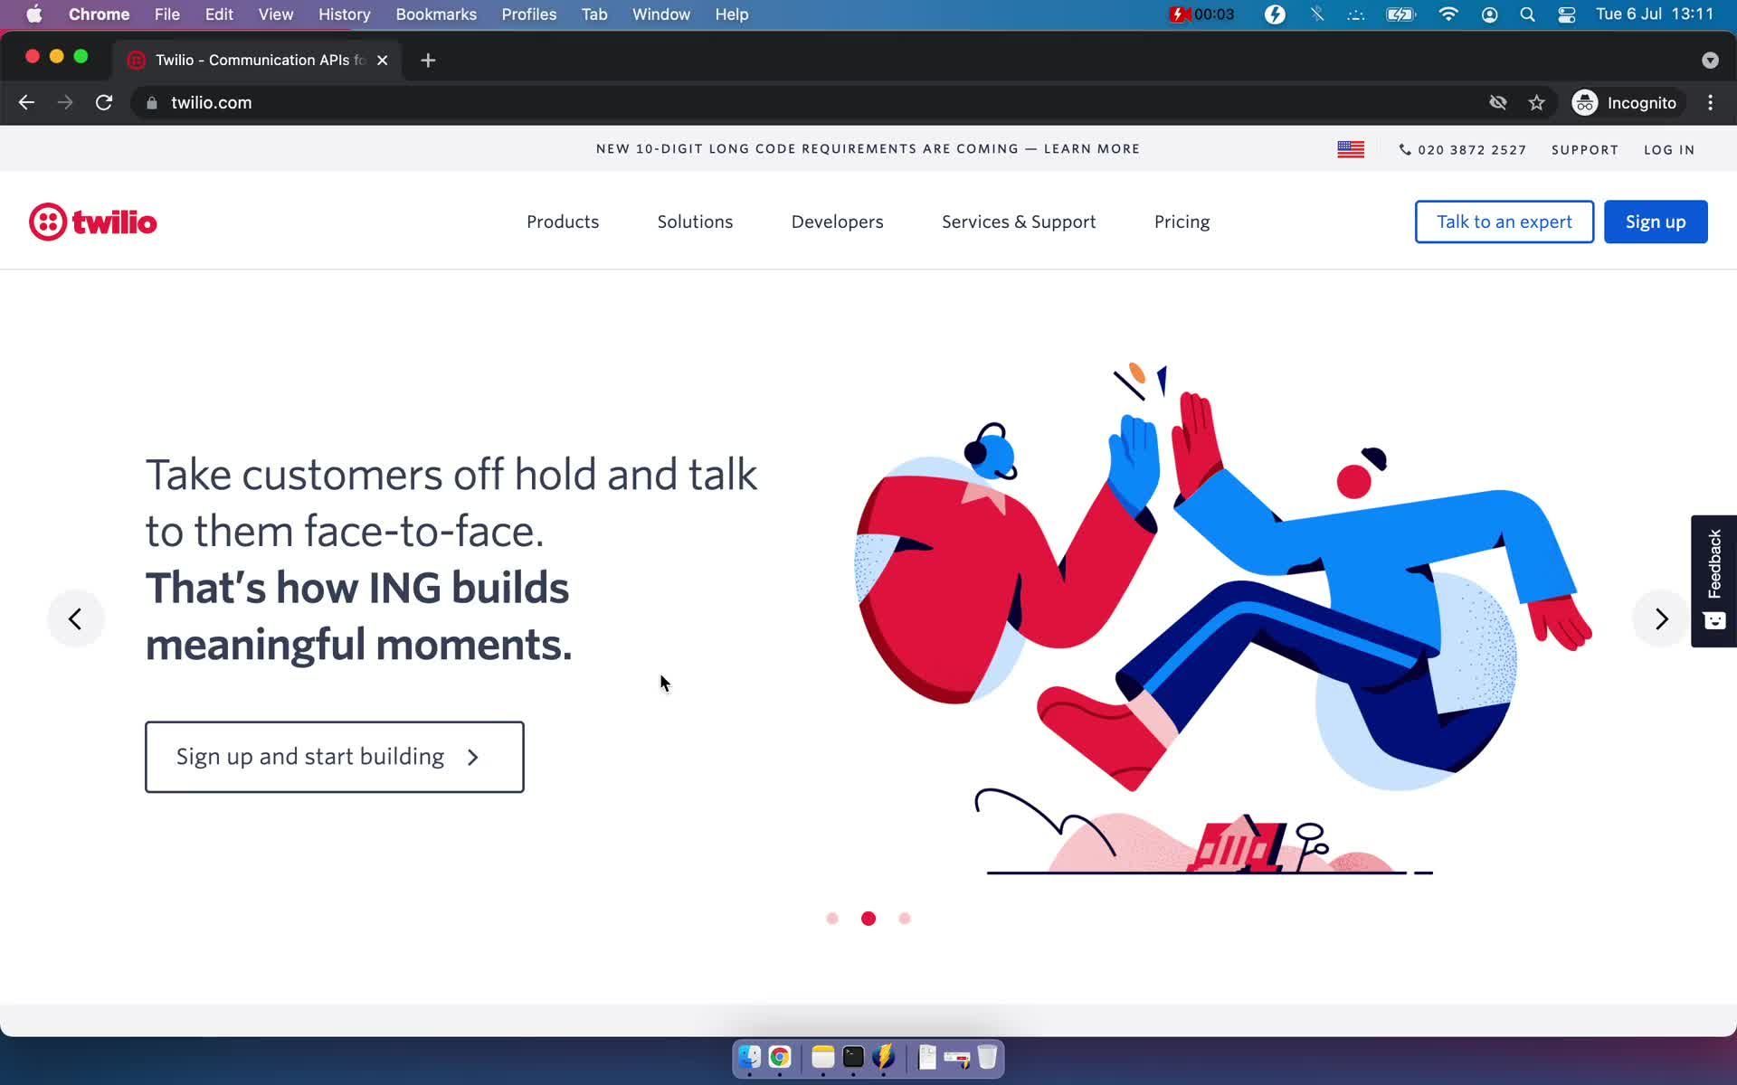The image size is (1737, 1085).
Task: Bookmark this page with star icon
Action: point(1536,103)
